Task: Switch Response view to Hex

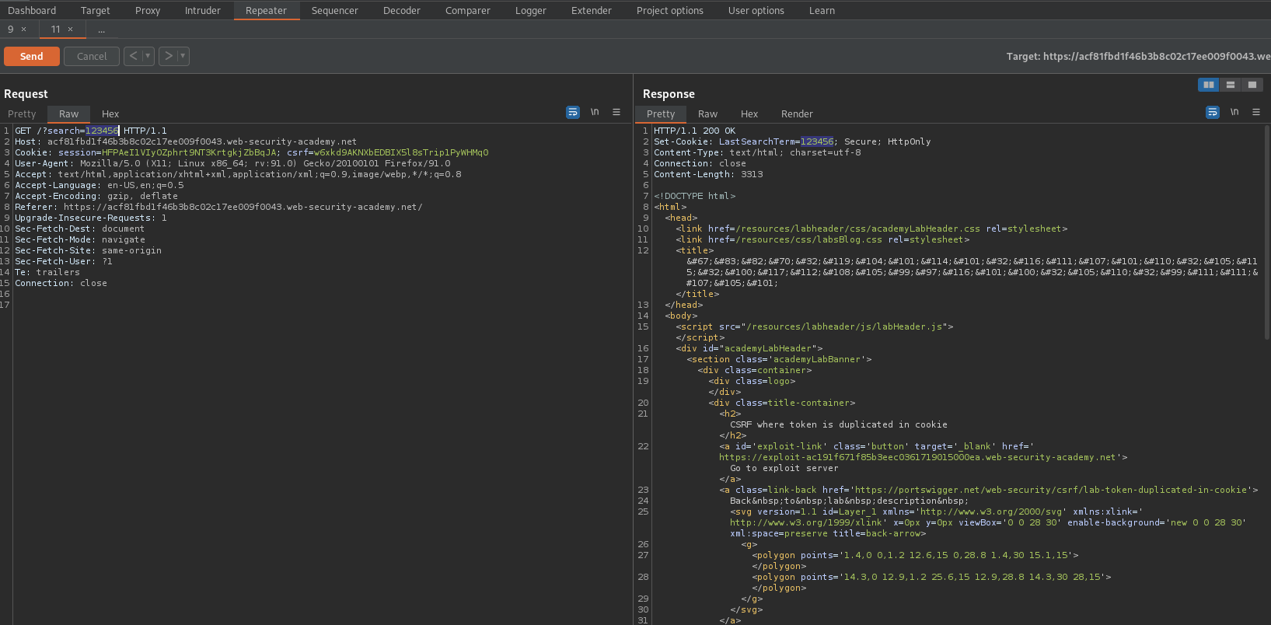Action: 749,113
